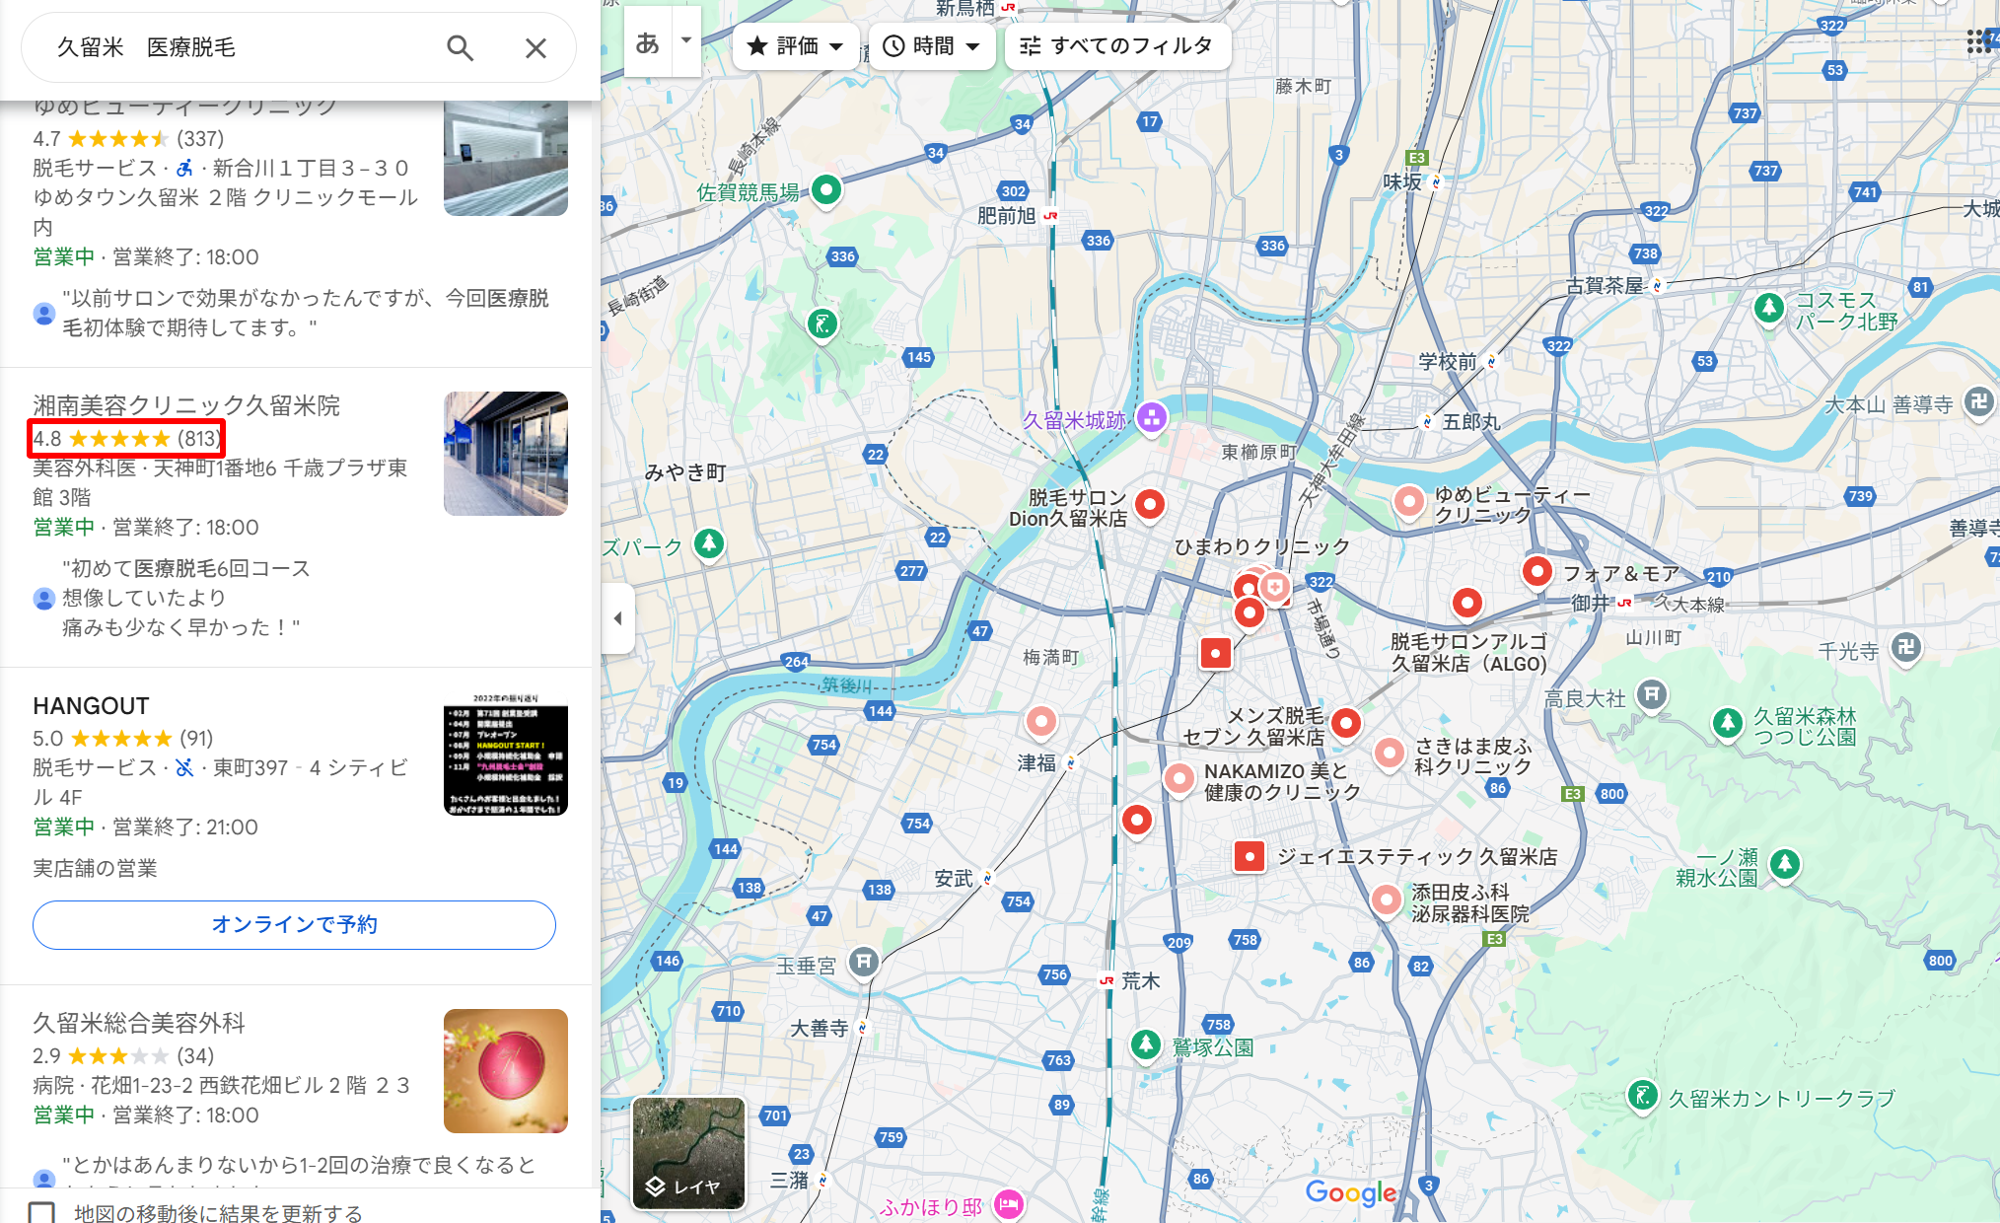Open すべてのフィルタ all filters

click(1117, 46)
